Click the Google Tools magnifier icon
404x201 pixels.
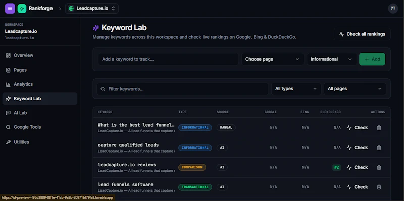[x=8, y=127]
